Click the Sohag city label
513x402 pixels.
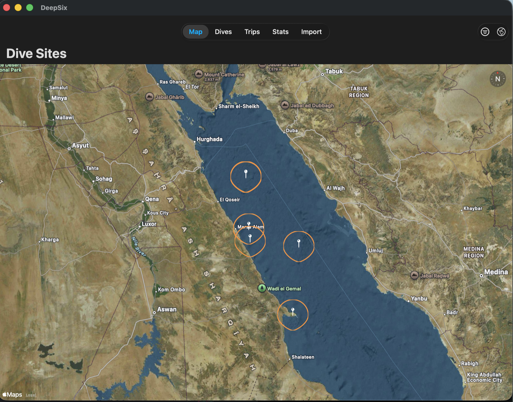tap(104, 179)
